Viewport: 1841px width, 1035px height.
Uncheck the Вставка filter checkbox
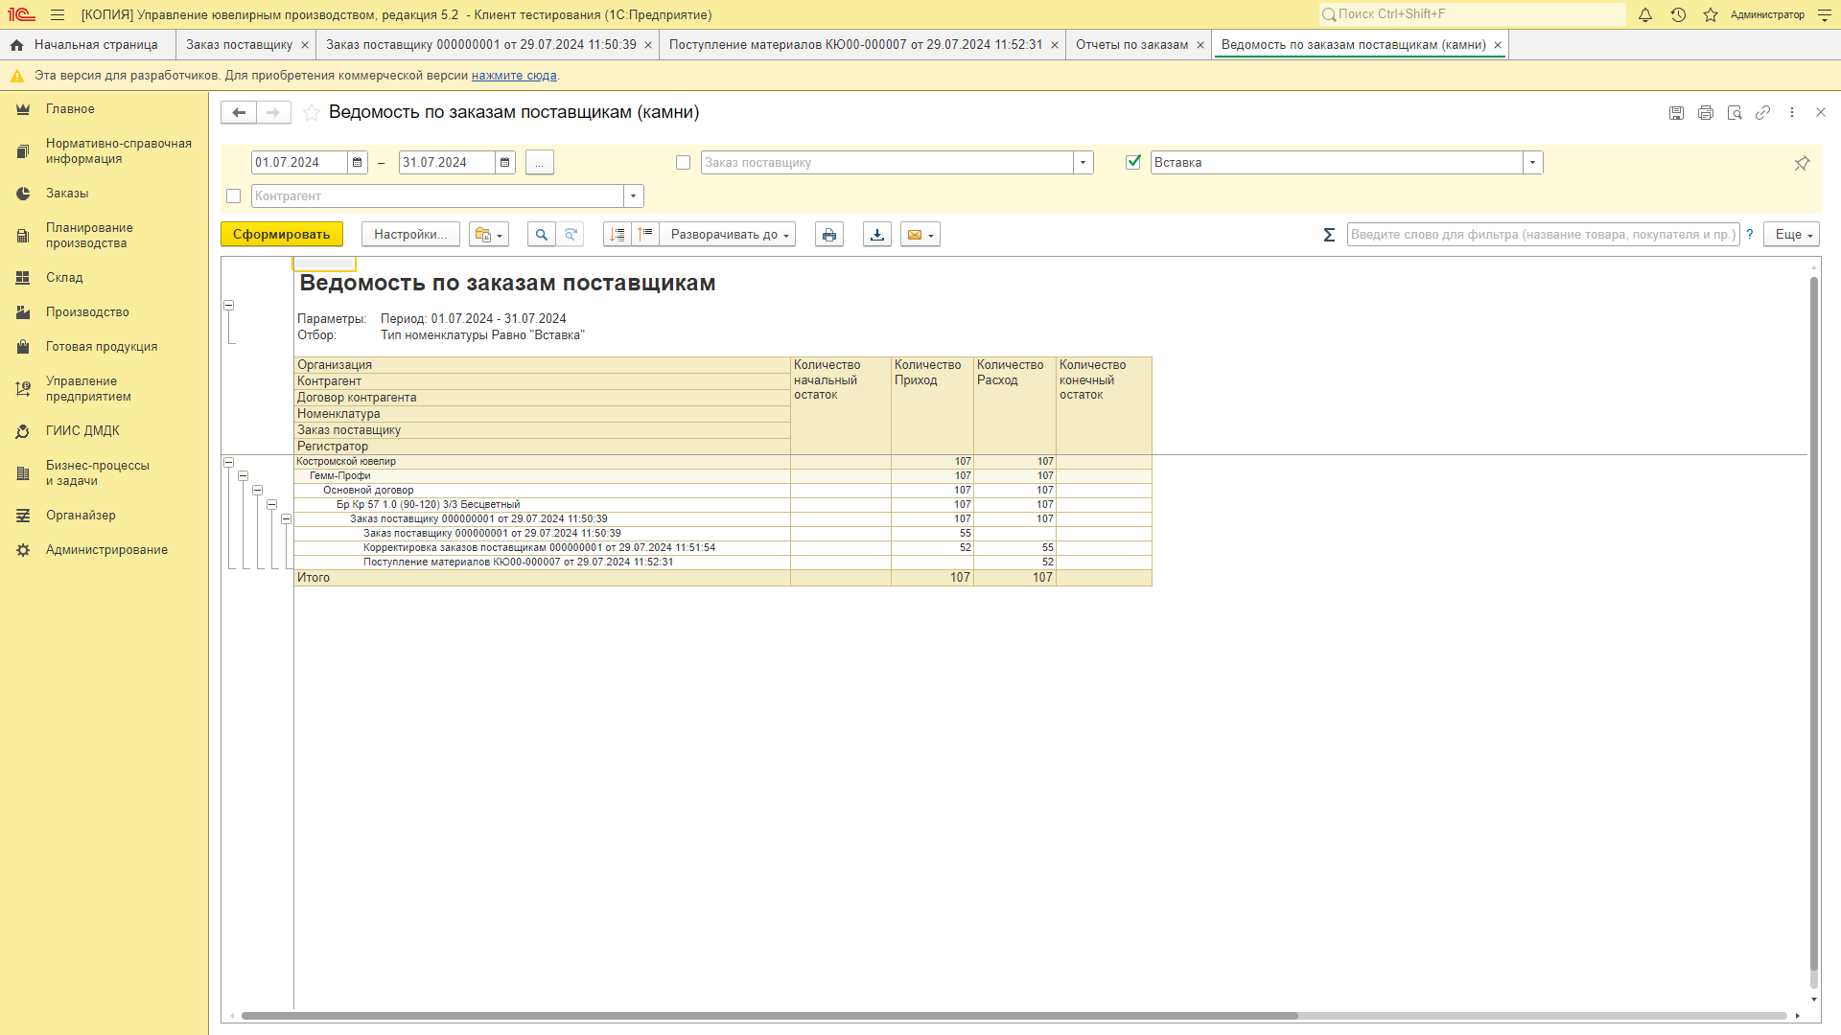pyautogui.click(x=1133, y=162)
